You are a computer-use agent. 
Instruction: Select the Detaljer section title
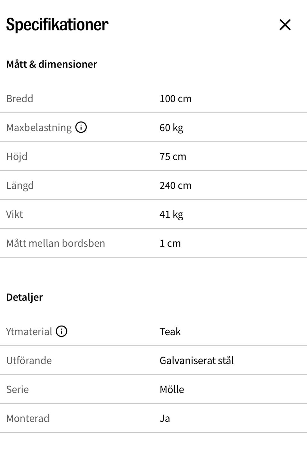[x=24, y=297]
